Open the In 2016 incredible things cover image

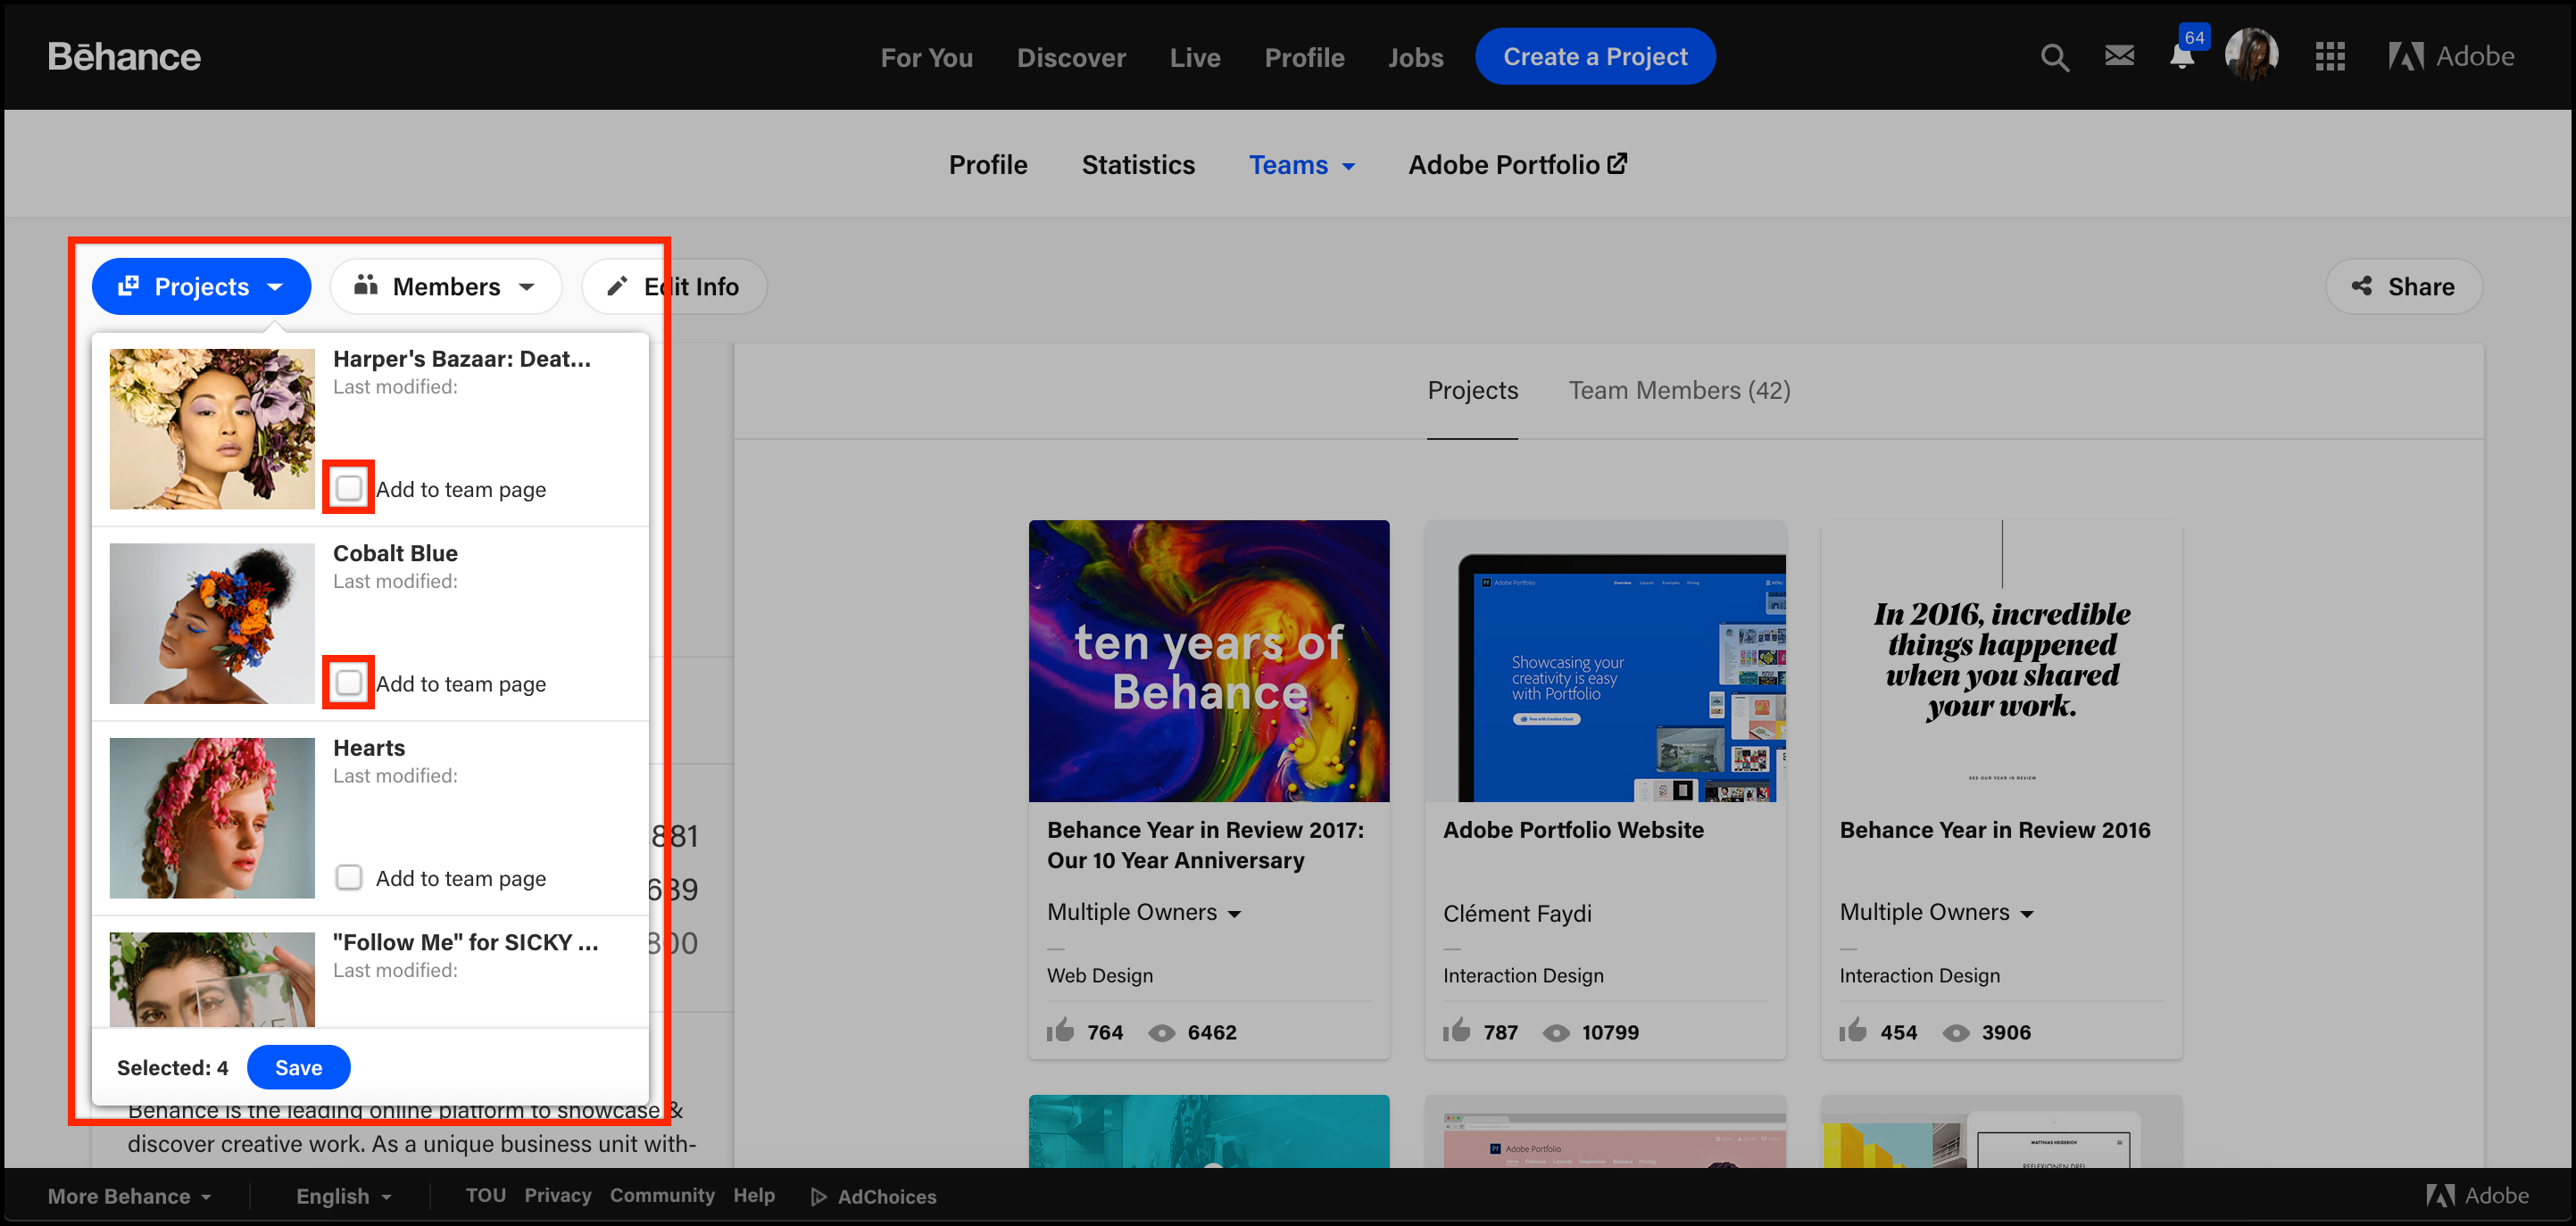click(2001, 661)
